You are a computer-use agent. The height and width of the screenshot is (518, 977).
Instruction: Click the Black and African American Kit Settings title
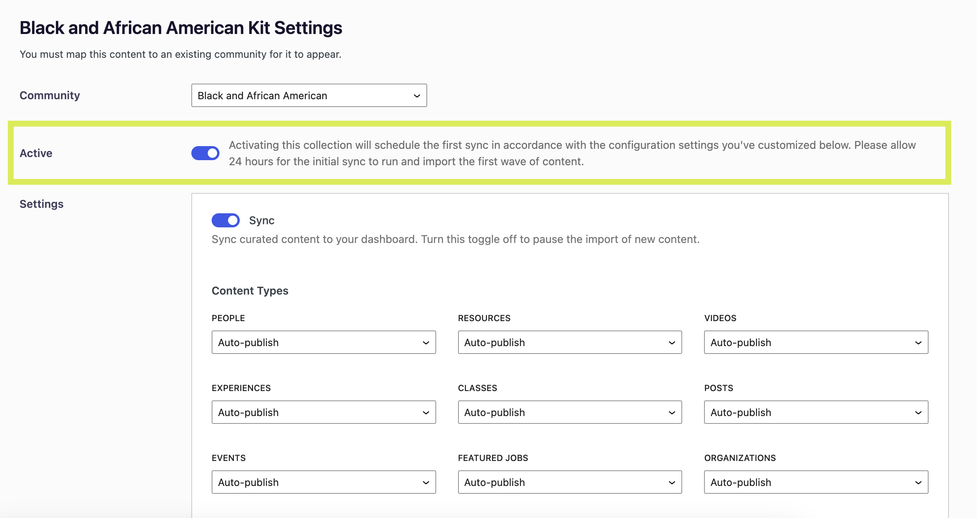tap(181, 28)
